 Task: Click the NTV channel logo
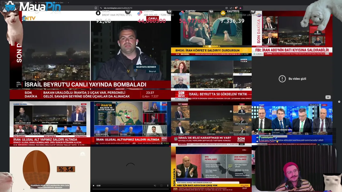tap(29, 18)
